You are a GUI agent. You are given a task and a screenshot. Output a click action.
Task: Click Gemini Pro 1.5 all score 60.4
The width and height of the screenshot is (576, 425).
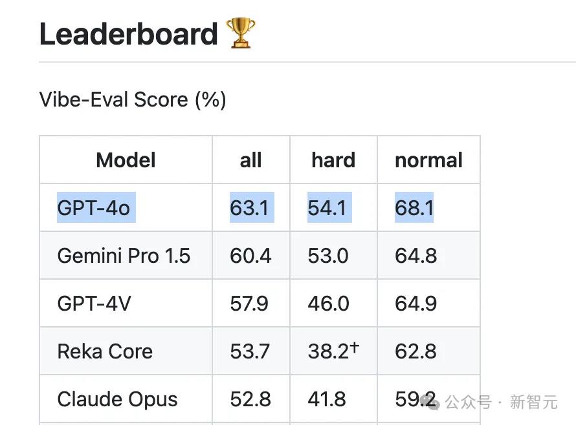click(250, 256)
